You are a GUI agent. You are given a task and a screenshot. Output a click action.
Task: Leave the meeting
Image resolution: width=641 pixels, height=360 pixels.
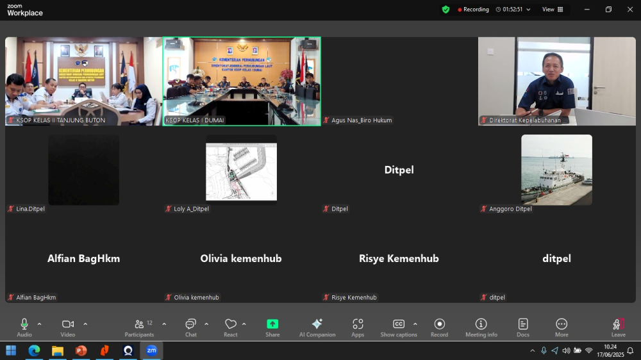pos(618,328)
